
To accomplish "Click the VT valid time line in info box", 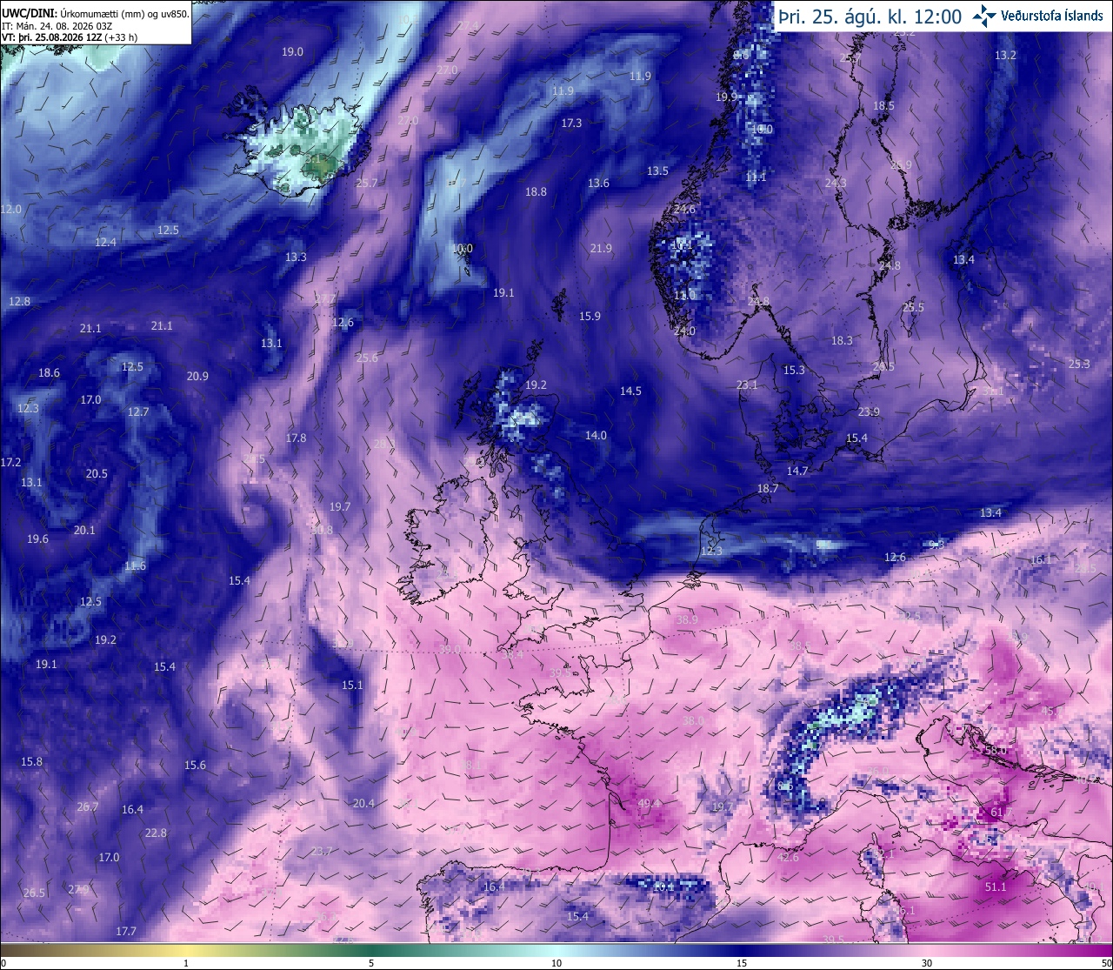I will 69,37.
